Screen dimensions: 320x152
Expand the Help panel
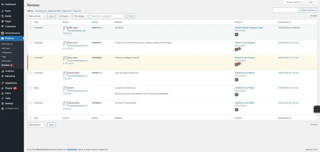pyautogui.click(x=312, y=2)
